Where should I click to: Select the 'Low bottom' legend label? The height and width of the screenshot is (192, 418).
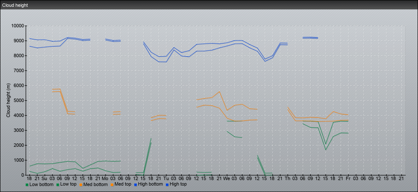pos(41,184)
